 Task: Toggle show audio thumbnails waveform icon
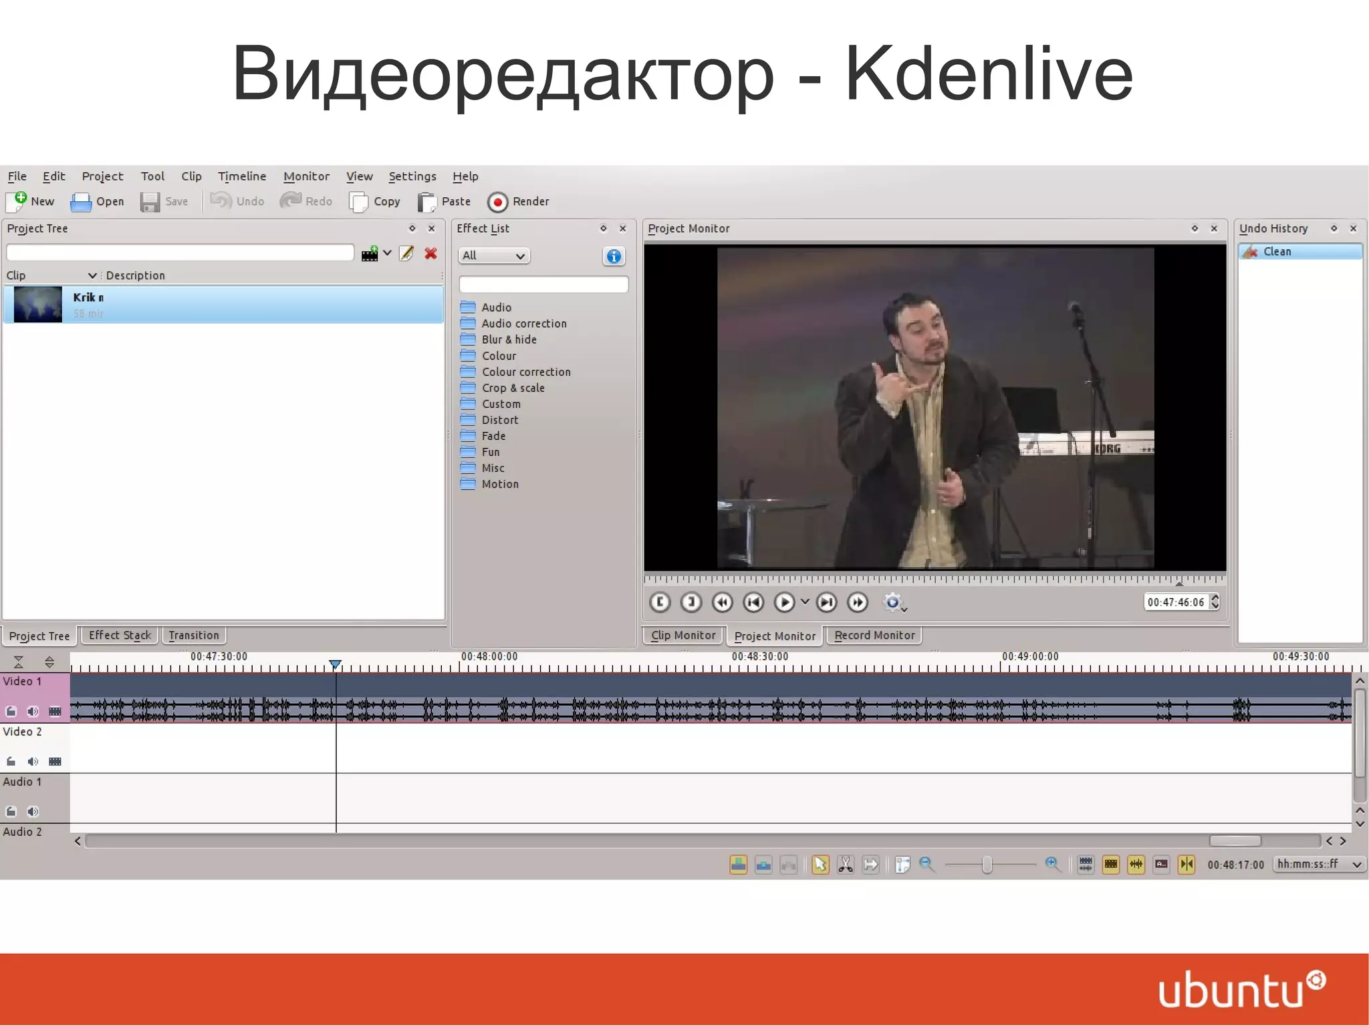pyautogui.click(x=1136, y=865)
